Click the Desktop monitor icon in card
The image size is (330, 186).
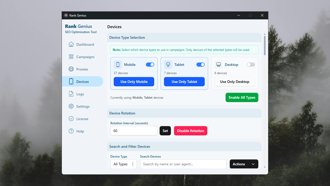219,65
